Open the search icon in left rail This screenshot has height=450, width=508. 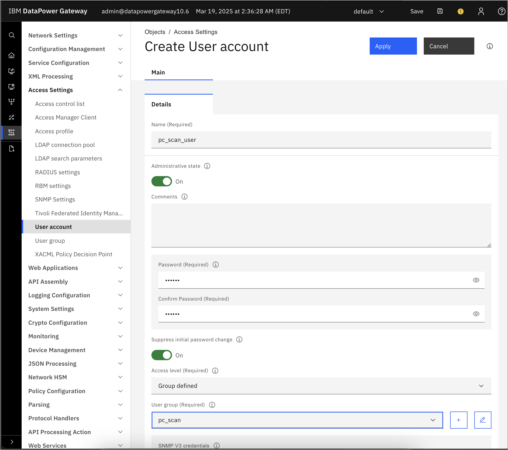coord(12,35)
